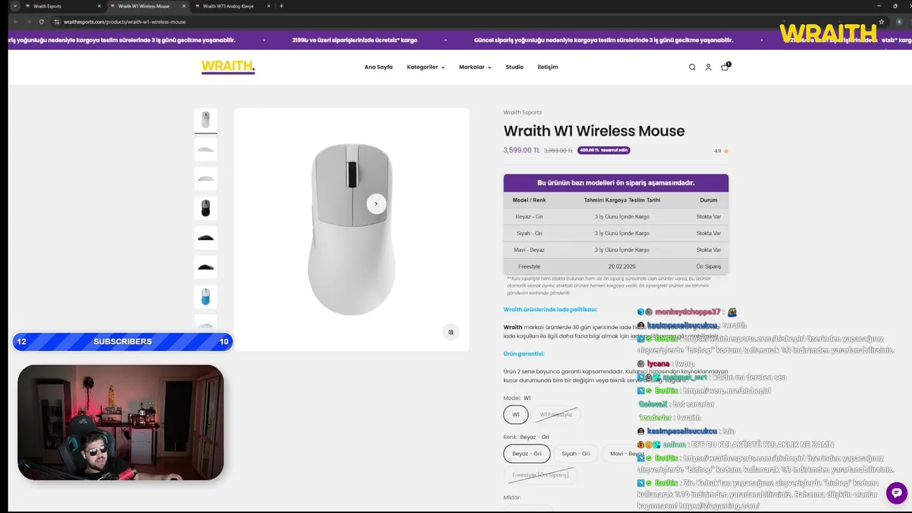Open tab search dropdown in Chrome
The height and width of the screenshot is (513, 912).
pyautogui.click(x=14, y=6)
